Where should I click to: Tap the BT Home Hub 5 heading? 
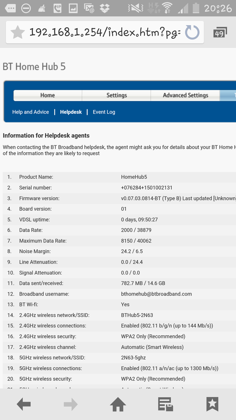(34, 66)
